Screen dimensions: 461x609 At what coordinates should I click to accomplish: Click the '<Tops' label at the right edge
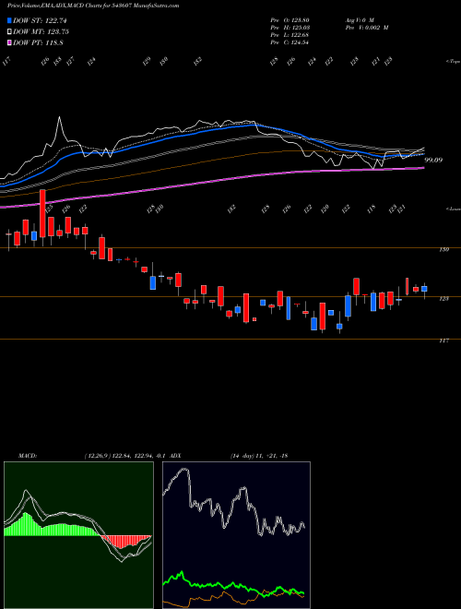[x=453, y=62]
